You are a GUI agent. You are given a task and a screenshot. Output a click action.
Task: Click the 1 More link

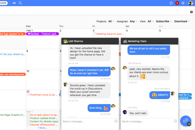point(42,128)
